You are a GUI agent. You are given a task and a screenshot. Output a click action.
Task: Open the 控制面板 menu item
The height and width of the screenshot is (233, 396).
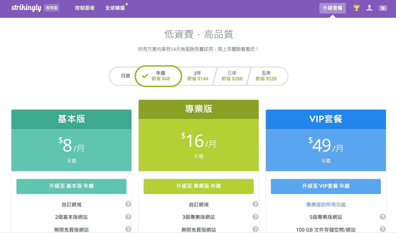pyautogui.click(x=85, y=8)
